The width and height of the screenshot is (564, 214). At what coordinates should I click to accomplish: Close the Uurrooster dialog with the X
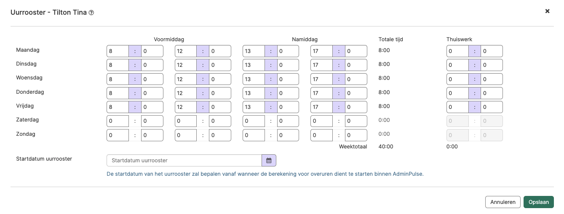point(548,11)
